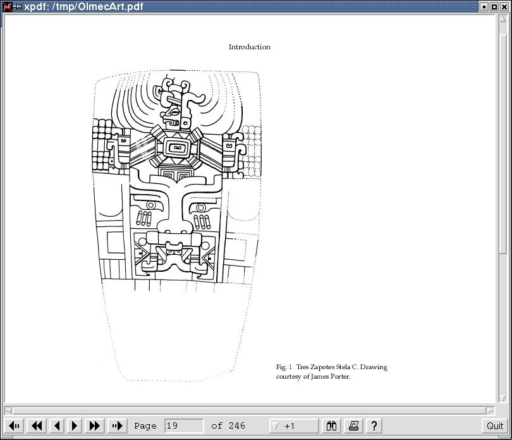512x440 pixels.
Task: Click the 'Introduction' page heading
Action: point(250,47)
